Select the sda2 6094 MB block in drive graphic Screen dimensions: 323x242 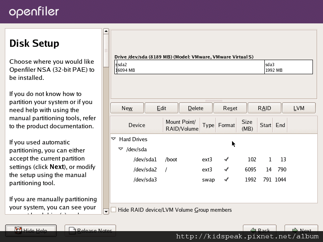(x=191, y=67)
